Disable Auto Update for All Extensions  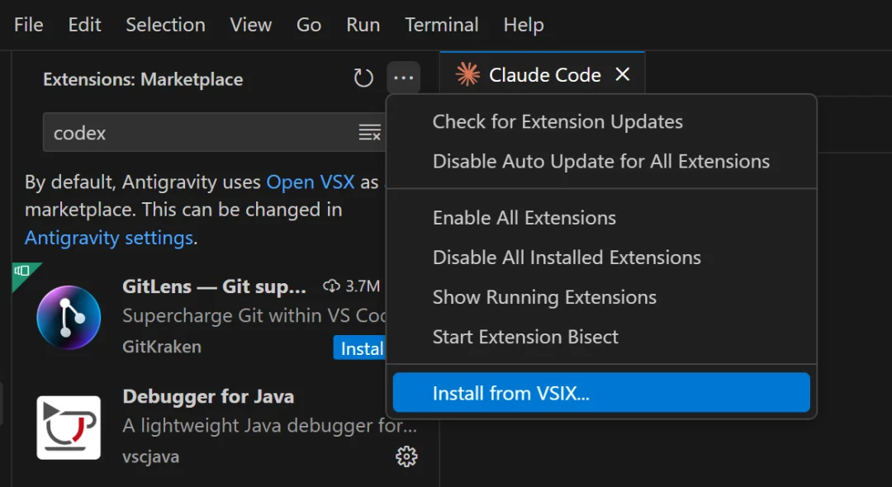pos(600,162)
